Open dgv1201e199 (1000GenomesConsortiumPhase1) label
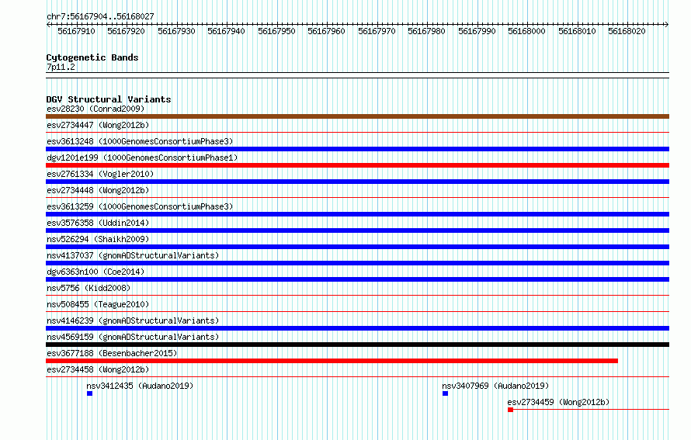The width and height of the screenshot is (691, 440). 142,158
